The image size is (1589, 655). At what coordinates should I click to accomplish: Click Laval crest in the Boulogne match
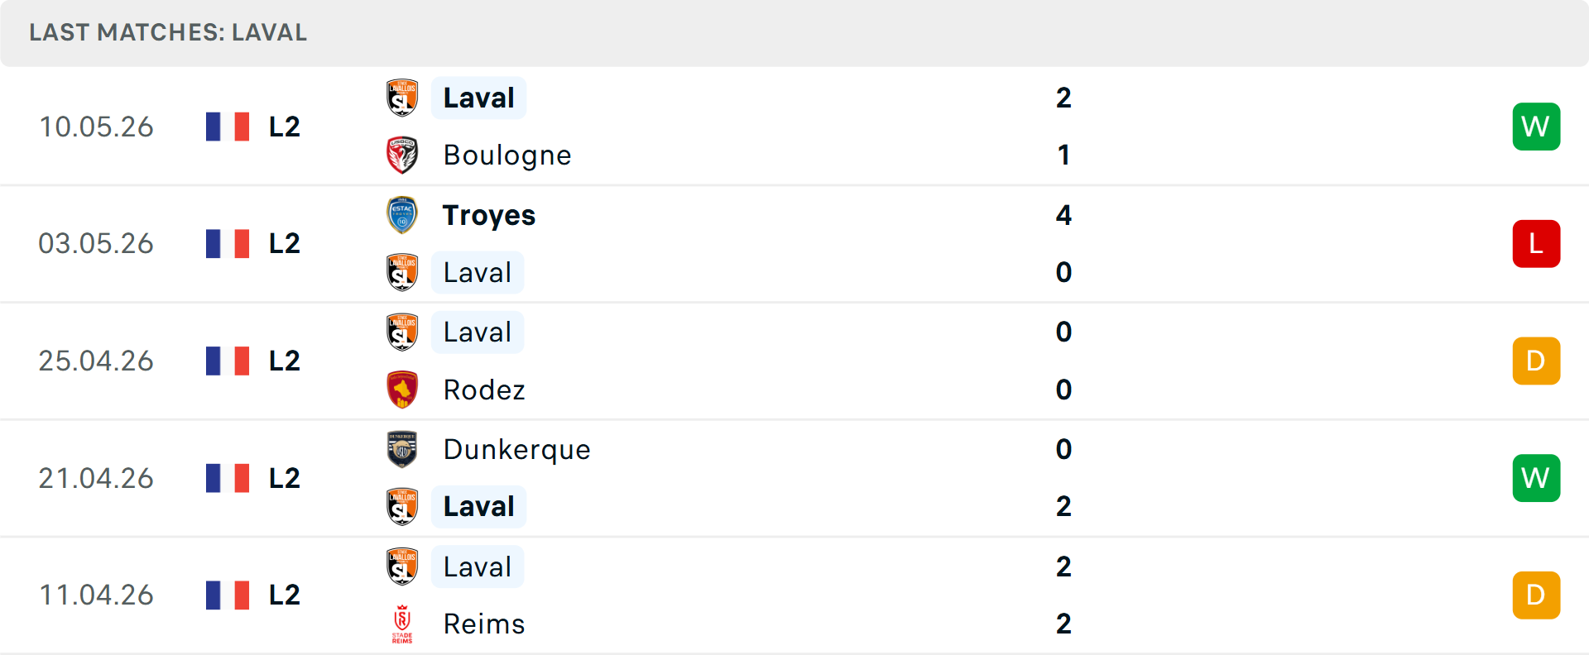[x=402, y=98]
